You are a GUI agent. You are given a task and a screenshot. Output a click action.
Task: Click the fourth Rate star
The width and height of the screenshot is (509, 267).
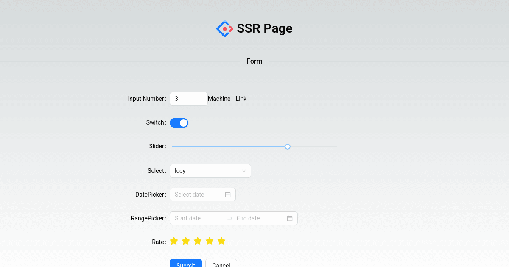click(210, 241)
